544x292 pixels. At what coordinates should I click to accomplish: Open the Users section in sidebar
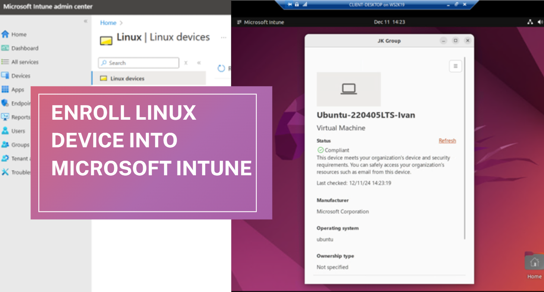click(x=13, y=131)
